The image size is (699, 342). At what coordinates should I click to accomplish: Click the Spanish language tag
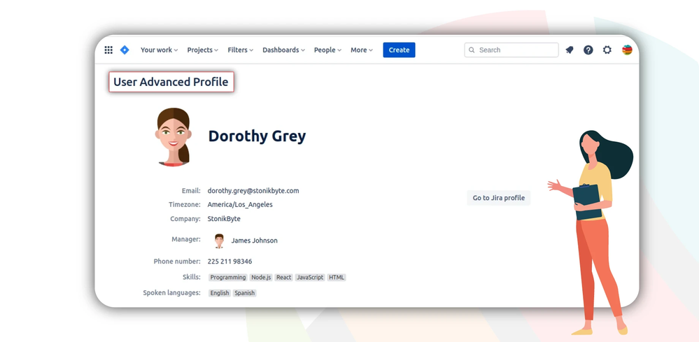(245, 293)
